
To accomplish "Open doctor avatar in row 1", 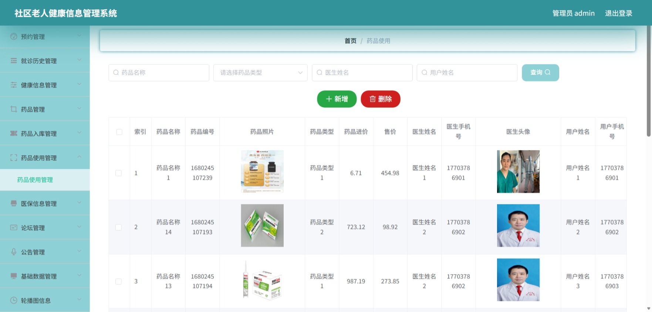I will click(x=518, y=172).
